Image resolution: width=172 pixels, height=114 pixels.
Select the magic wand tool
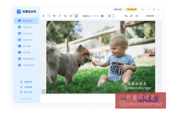tap(60, 16)
